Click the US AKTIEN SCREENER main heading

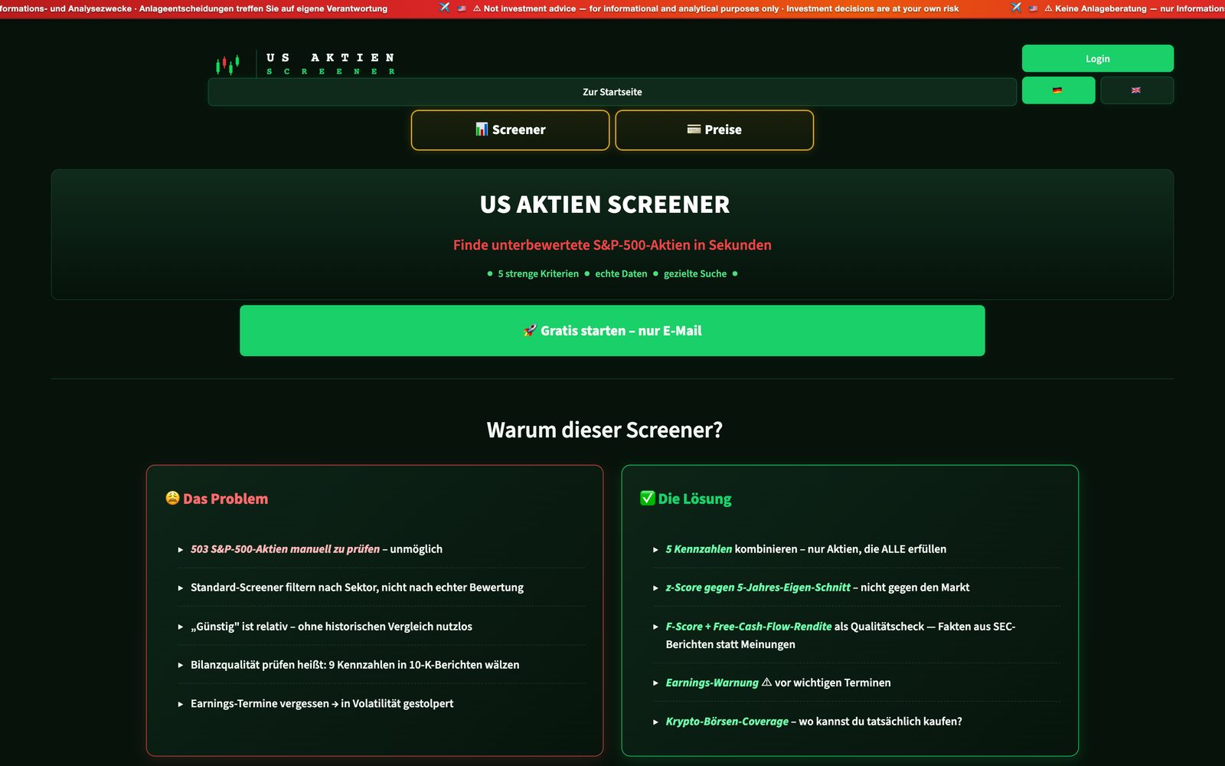click(605, 205)
